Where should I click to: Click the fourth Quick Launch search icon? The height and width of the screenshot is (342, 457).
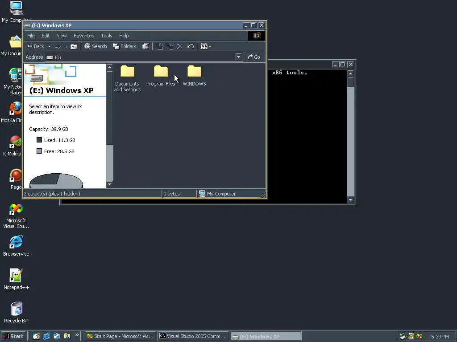[x=67, y=336]
